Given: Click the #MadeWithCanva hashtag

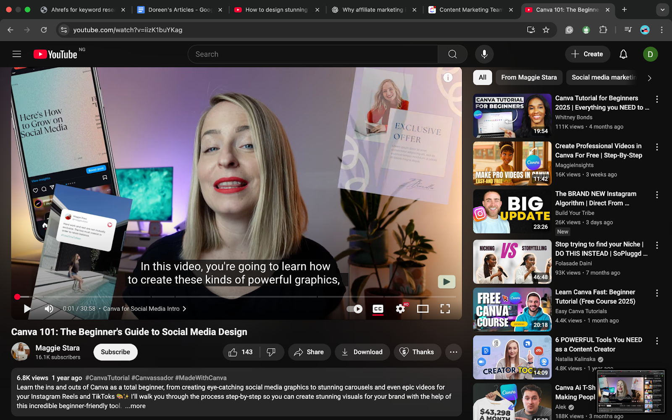Looking at the screenshot, I should [x=201, y=378].
